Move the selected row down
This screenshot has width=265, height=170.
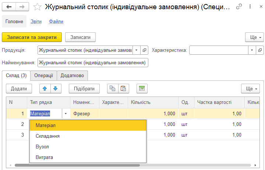click(x=56, y=88)
